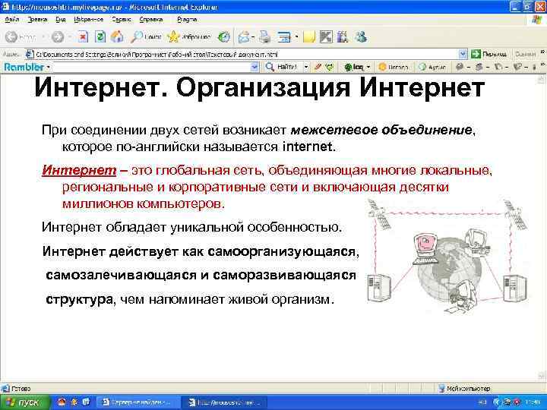Image resolution: width=547 pixels, height=410 pixels.
Task: Click the Найти search button
Action: point(281,67)
